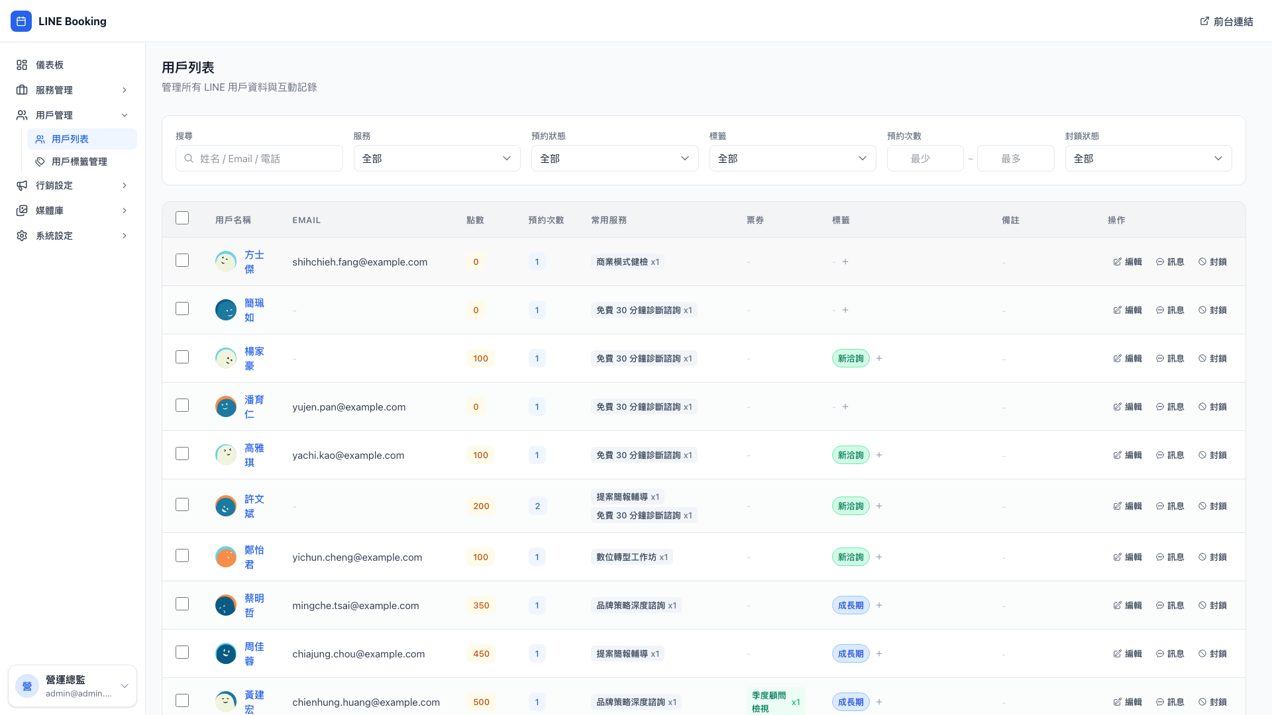Add a tag with plus icon for 蔡明哲
1272x715 pixels.
(879, 605)
